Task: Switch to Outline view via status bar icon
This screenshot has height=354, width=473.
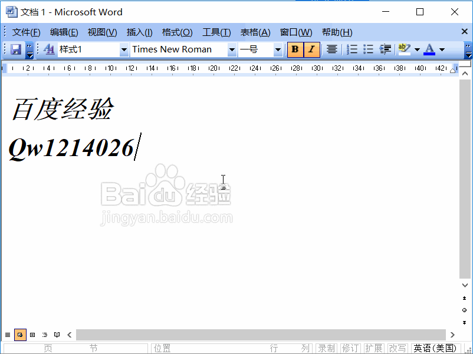Action: (x=44, y=335)
